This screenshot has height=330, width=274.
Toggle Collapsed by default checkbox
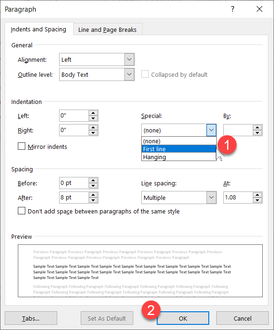145,74
